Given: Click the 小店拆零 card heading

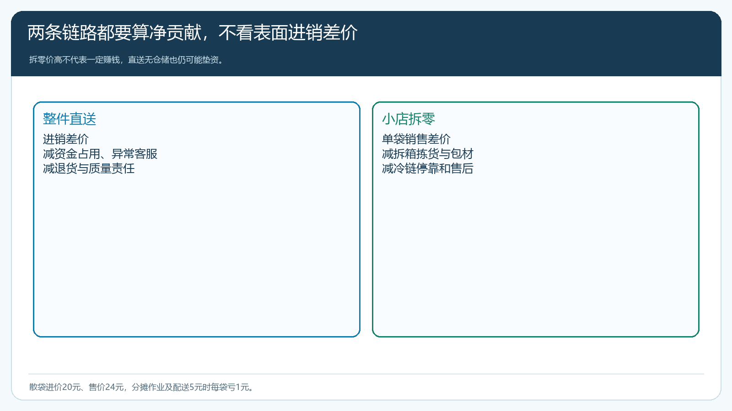Looking at the screenshot, I should (x=409, y=119).
